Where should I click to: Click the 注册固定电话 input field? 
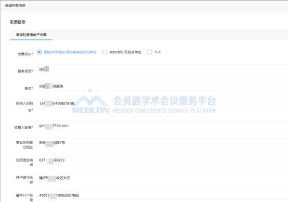coord(162,160)
